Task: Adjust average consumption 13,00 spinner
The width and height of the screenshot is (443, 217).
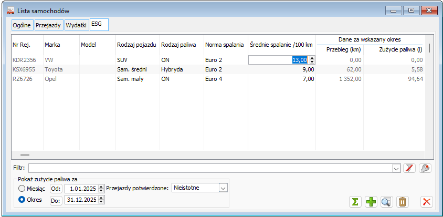Action: (x=312, y=60)
